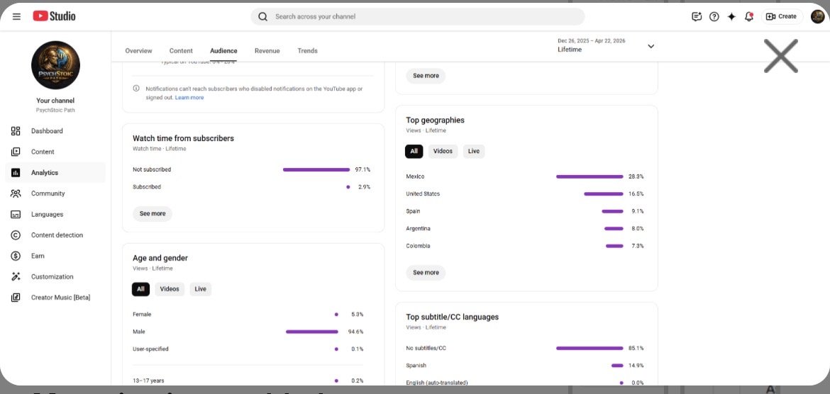Select Videos filter in Age and gender

tap(170, 289)
